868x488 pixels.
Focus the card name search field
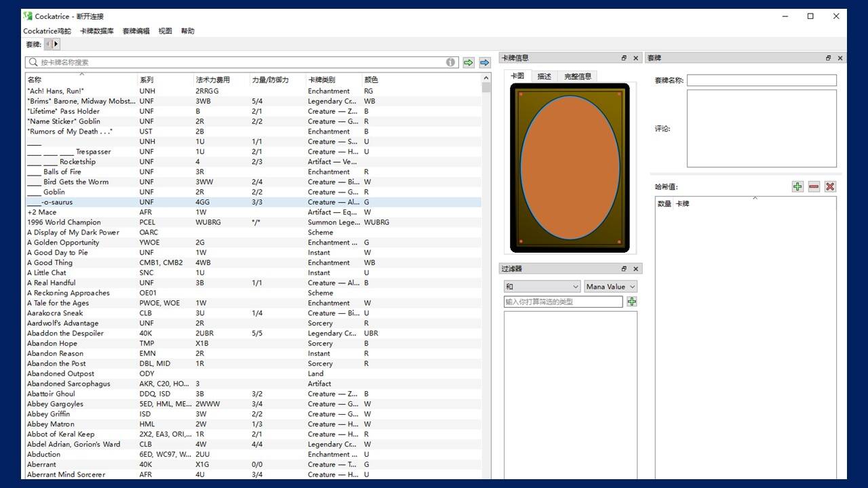click(242, 62)
